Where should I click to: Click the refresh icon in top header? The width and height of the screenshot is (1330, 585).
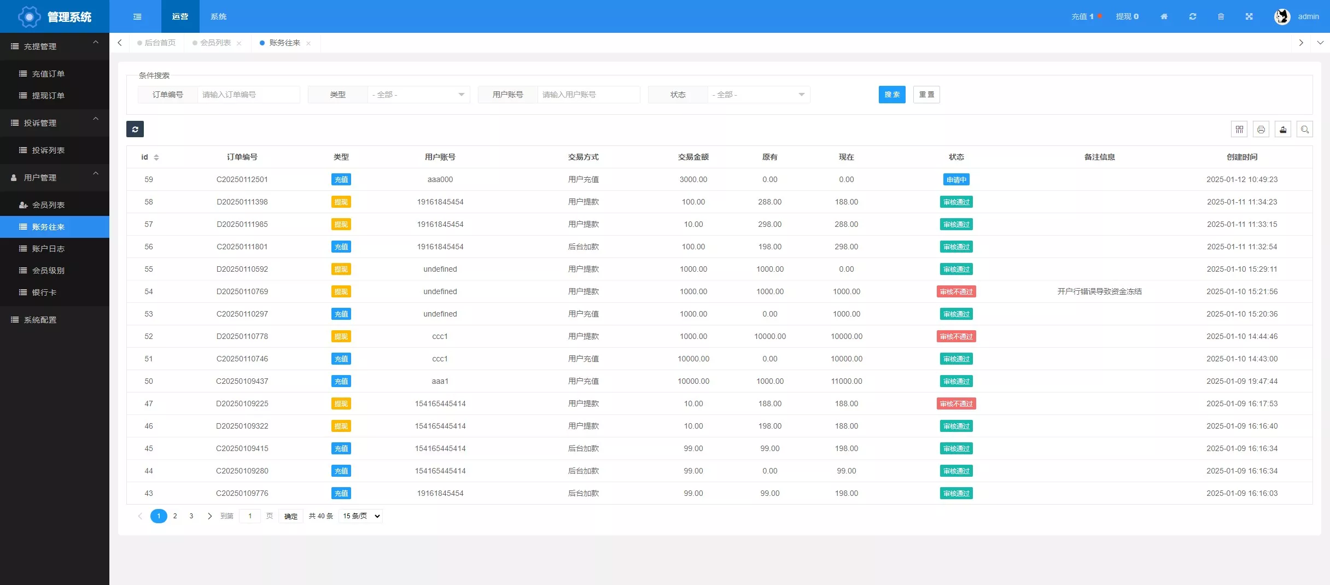1193,16
